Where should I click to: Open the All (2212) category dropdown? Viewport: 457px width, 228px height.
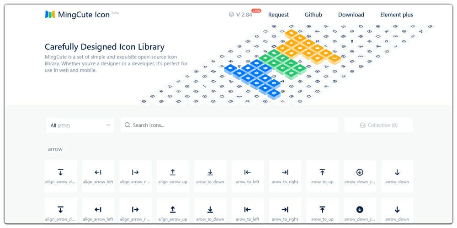[80, 125]
